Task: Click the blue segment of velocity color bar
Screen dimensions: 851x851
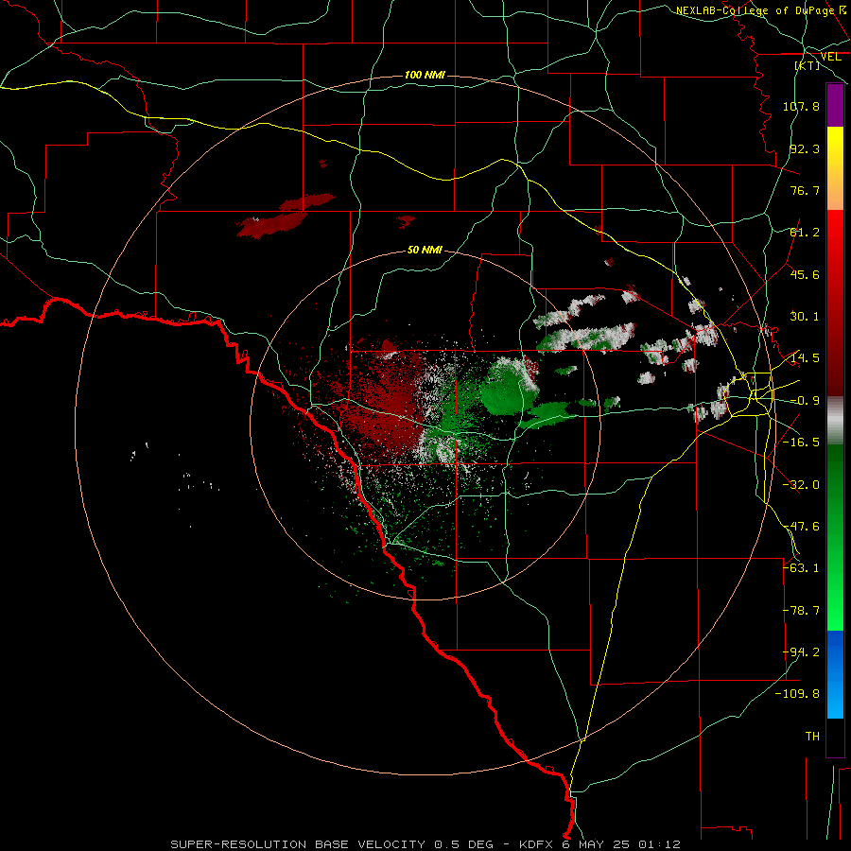Action: click(835, 674)
